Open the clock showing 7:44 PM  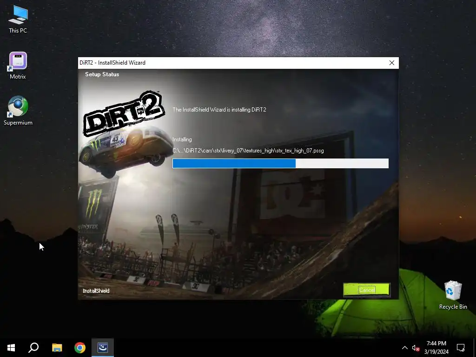[x=436, y=348]
